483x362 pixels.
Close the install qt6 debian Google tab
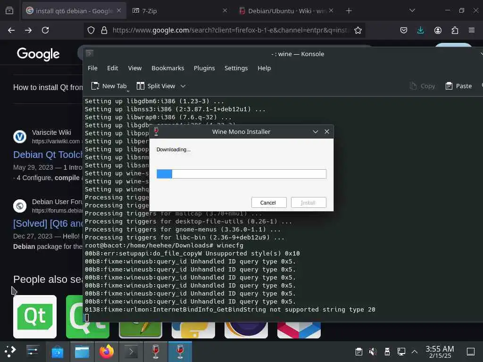pyautogui.click(x=119, y=10)
